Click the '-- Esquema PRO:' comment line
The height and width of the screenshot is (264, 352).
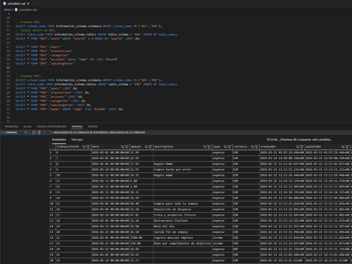[x=28, y=76]
